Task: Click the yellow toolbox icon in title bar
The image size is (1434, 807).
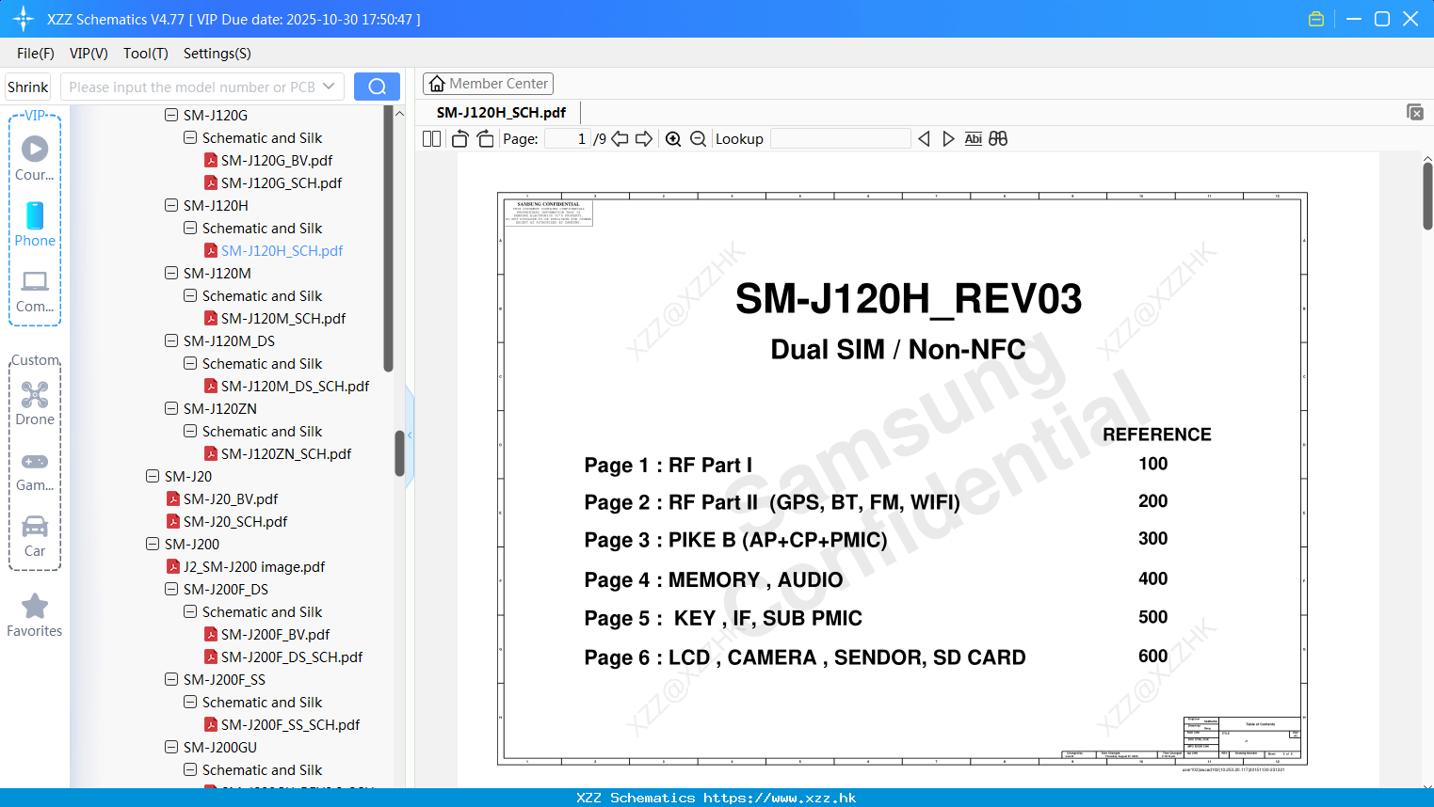Action: point(1316,19)
